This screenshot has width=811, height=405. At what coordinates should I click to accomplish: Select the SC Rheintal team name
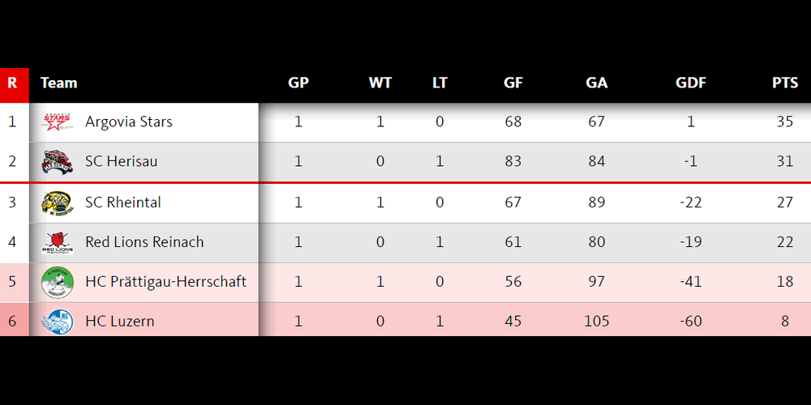click(123, 202)
